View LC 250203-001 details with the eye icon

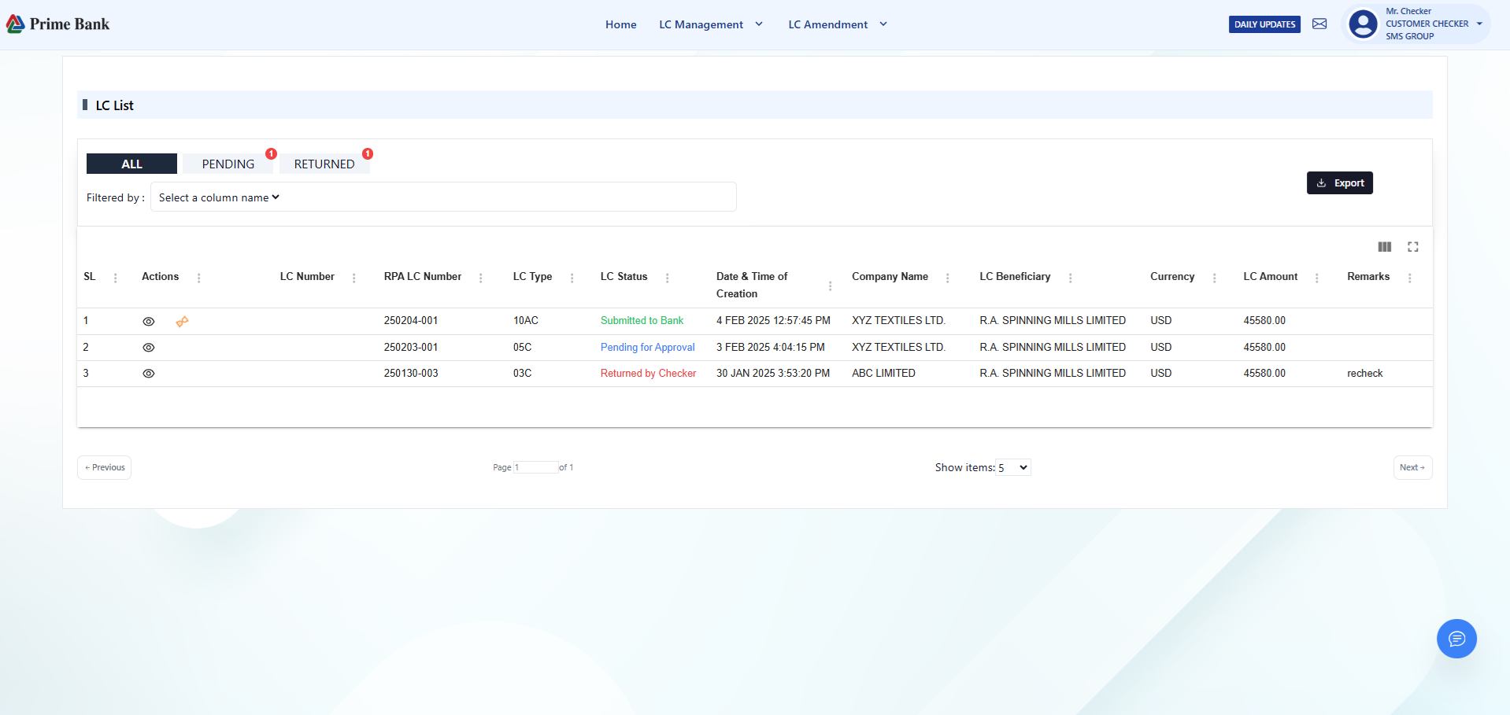148,348
